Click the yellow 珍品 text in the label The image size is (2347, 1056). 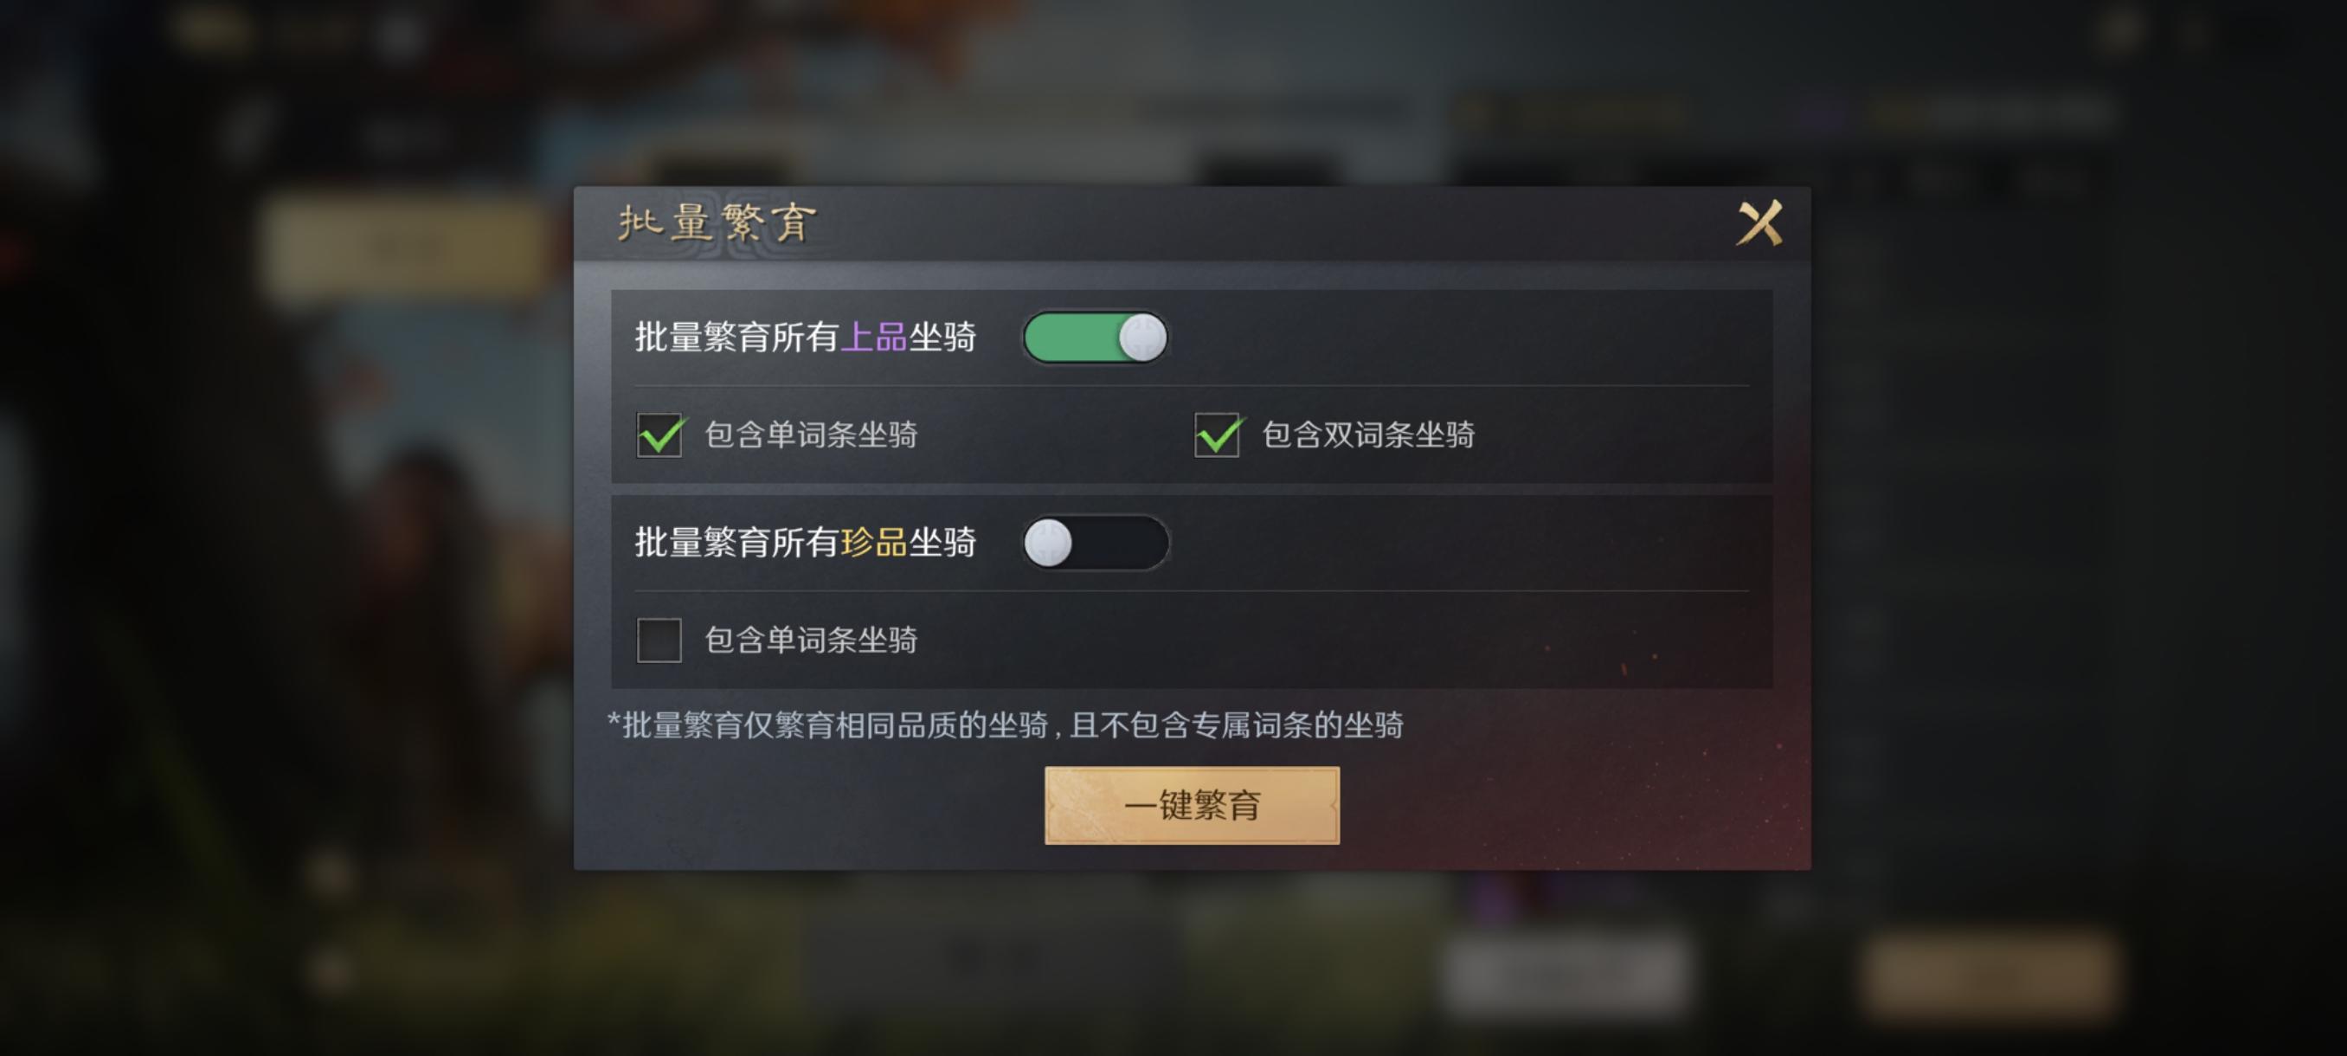click(874, 542)
